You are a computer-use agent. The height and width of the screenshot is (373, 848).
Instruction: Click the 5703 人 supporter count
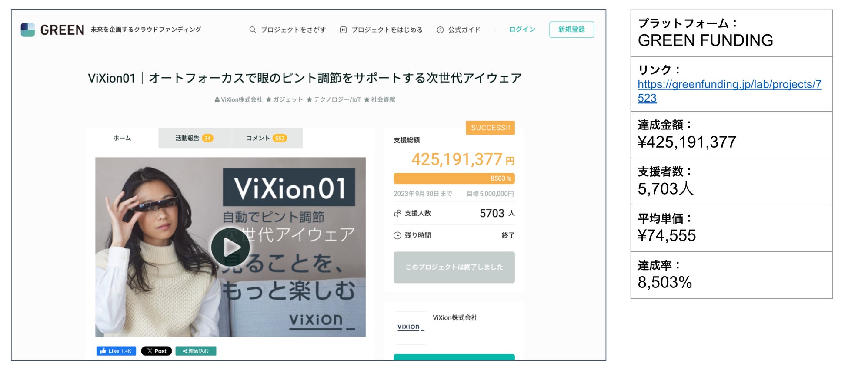click(x=497, y=213)
